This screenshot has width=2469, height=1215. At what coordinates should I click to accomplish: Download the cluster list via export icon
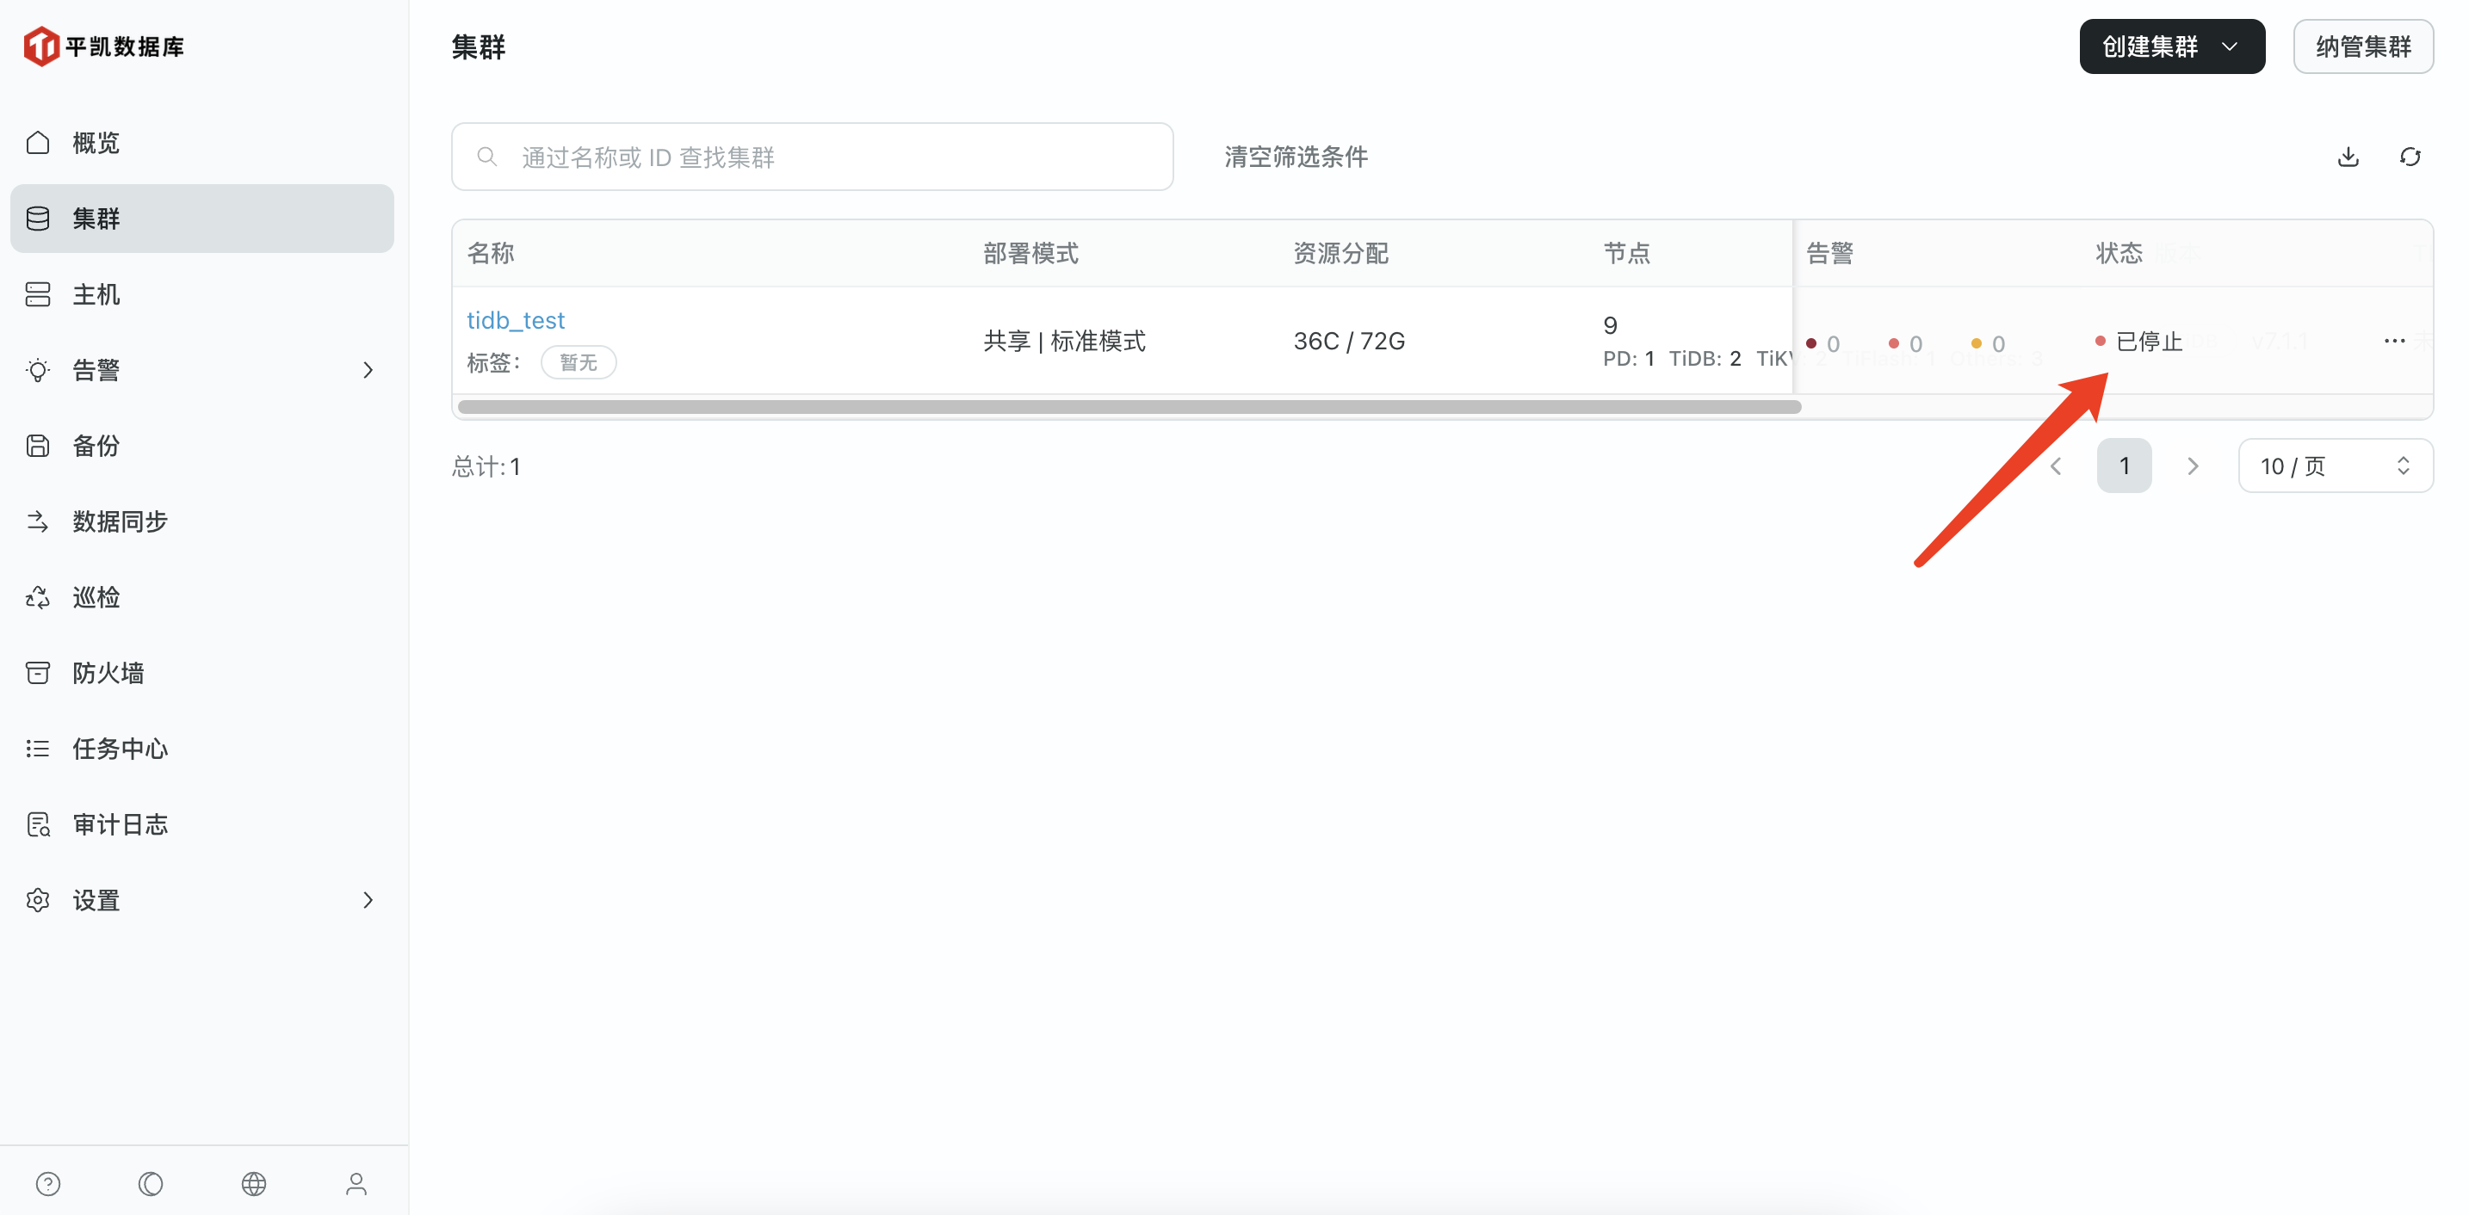[x=2348, y=157]
